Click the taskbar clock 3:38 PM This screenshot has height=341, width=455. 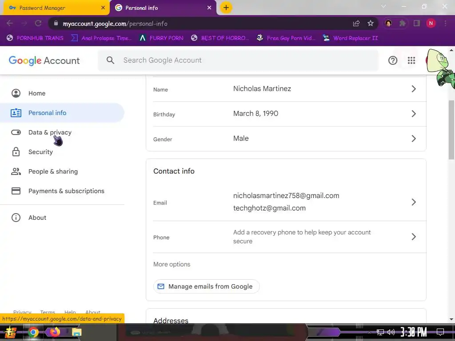click(414, 332)
